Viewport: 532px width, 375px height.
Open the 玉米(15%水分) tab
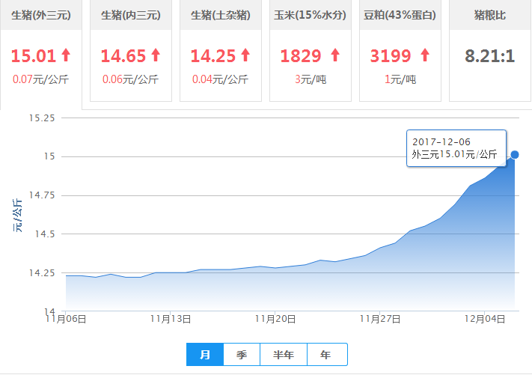[310, 15]
